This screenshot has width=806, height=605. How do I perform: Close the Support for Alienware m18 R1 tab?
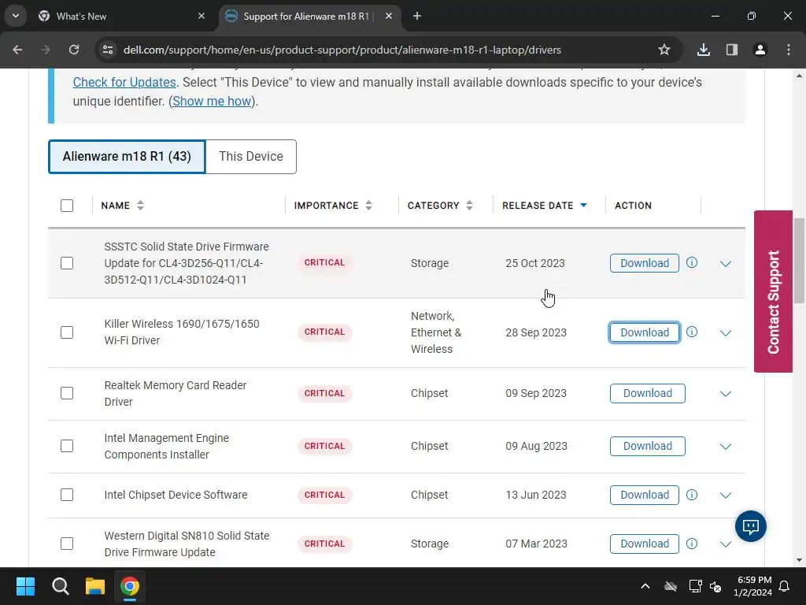coord(389,16)
